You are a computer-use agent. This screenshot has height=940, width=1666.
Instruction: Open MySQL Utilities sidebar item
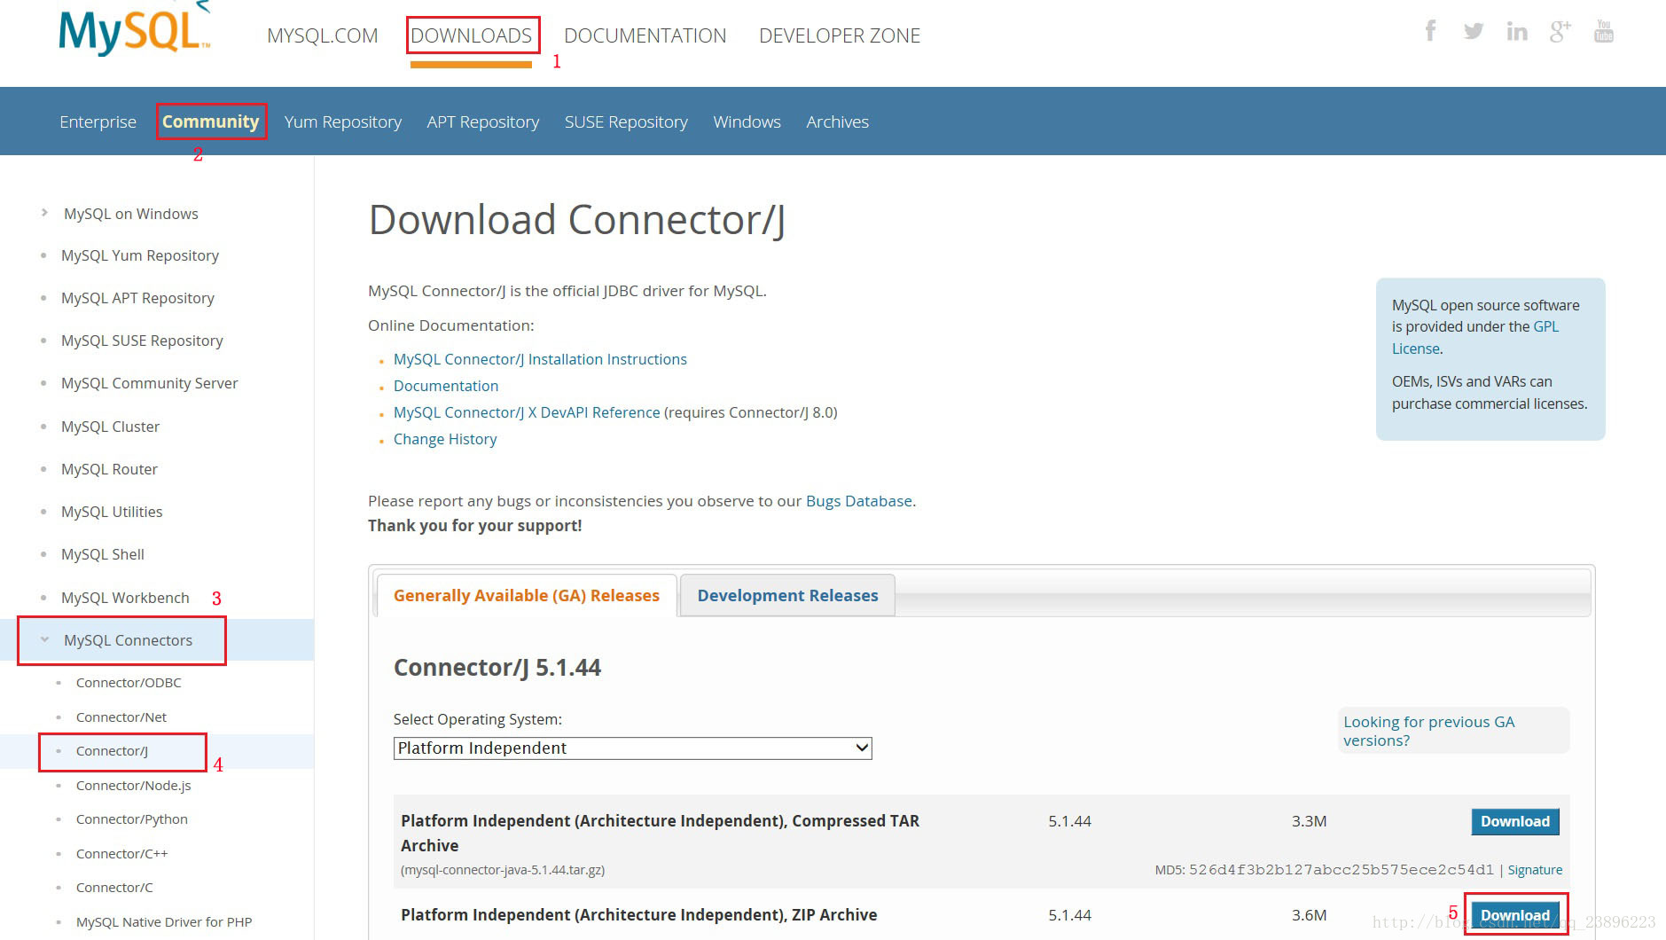pos(112,512)
